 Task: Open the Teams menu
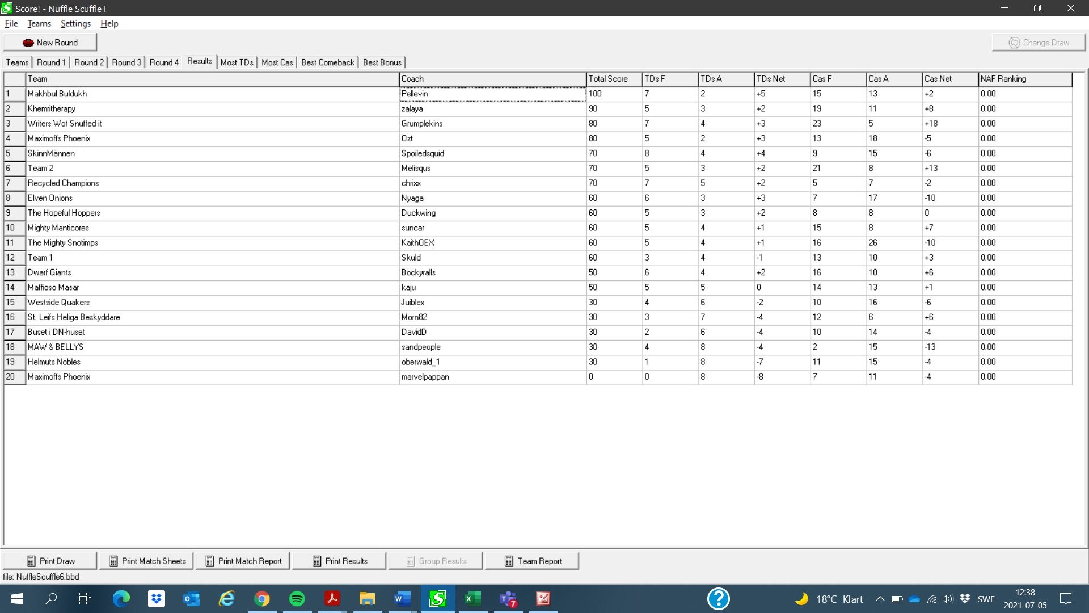pyautogui.click(x=39, y=24)
